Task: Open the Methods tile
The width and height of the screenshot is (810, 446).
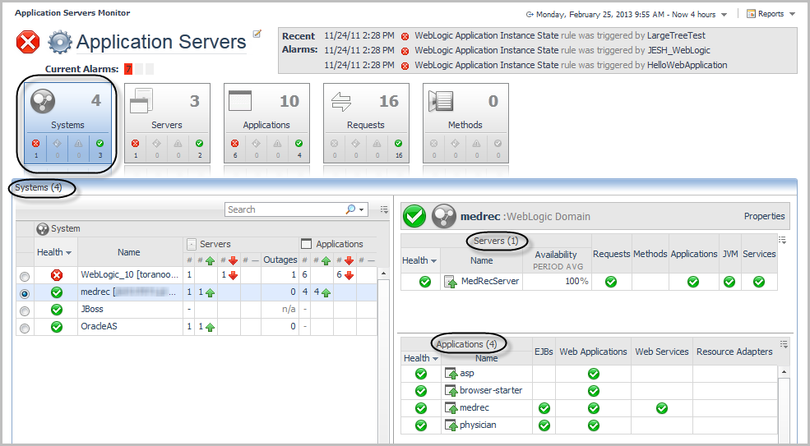Action: coord(465,123)
